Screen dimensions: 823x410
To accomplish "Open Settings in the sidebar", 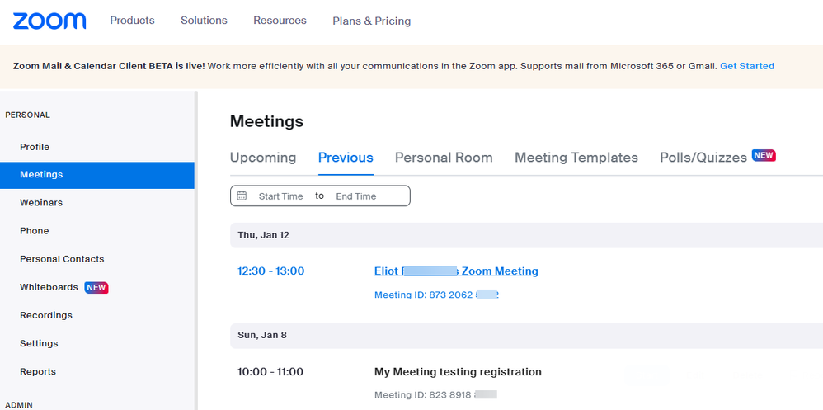I will tap(39, 343).
